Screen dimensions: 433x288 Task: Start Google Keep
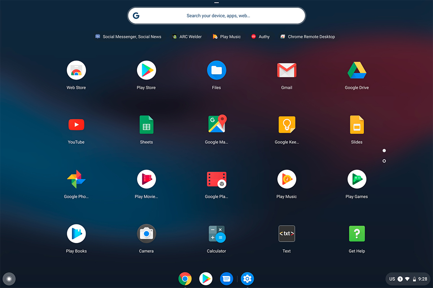pyautogui.click(x=287, y=124)
